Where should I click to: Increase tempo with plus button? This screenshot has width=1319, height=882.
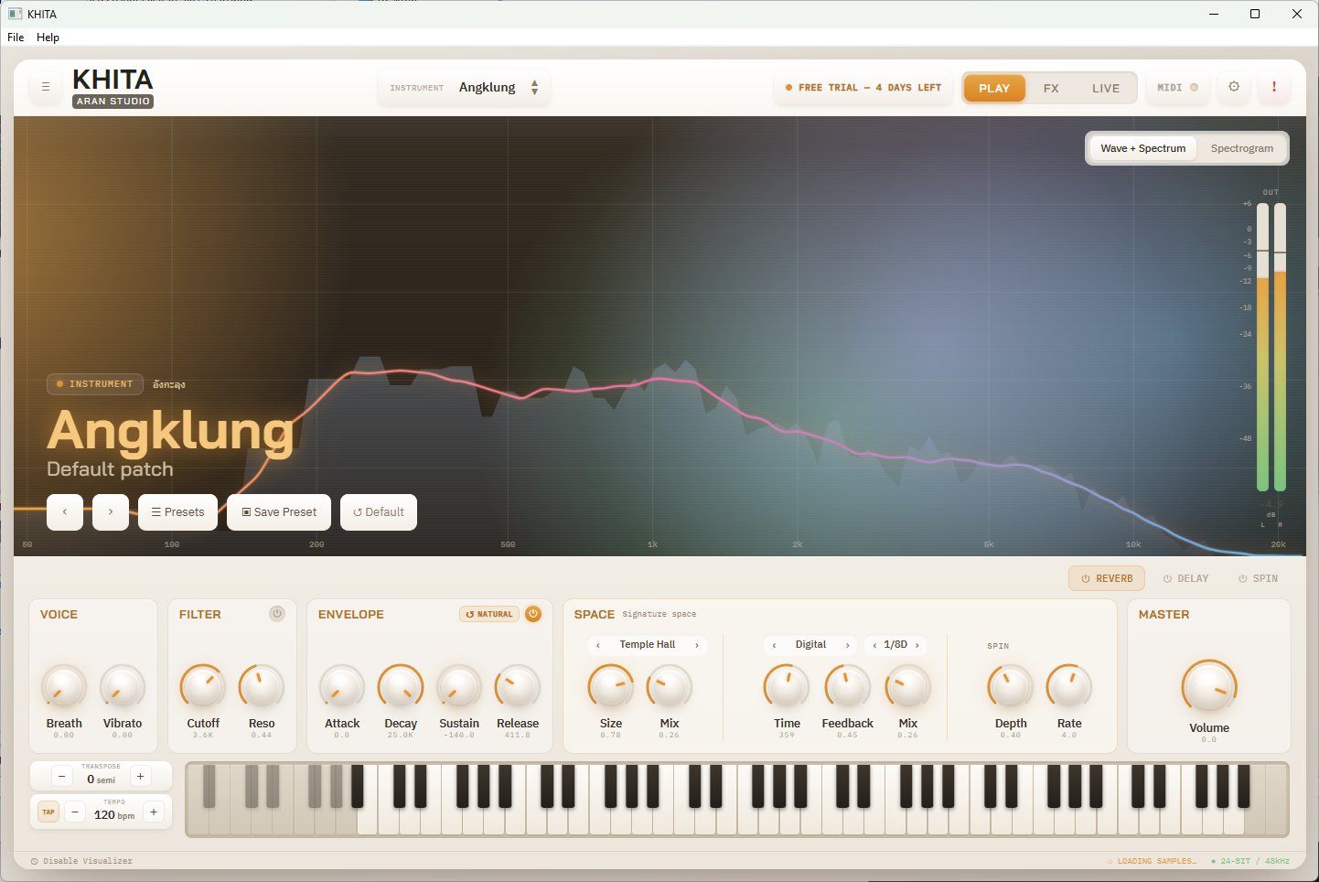pyautogui.click(x=154, y=812)
